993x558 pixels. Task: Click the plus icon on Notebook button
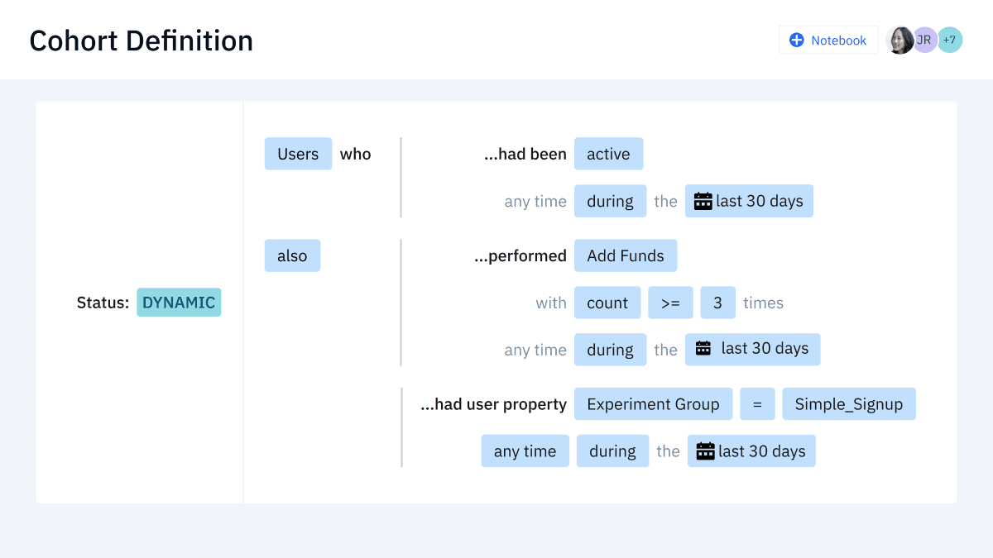coord(797,40)
